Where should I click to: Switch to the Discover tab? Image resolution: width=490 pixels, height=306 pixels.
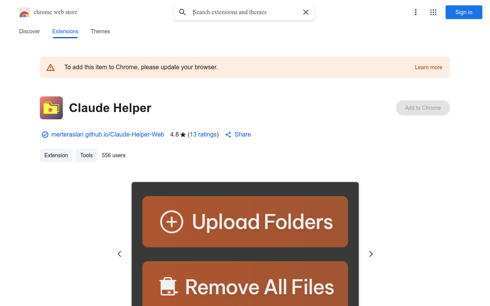click(x=29, y=31)
